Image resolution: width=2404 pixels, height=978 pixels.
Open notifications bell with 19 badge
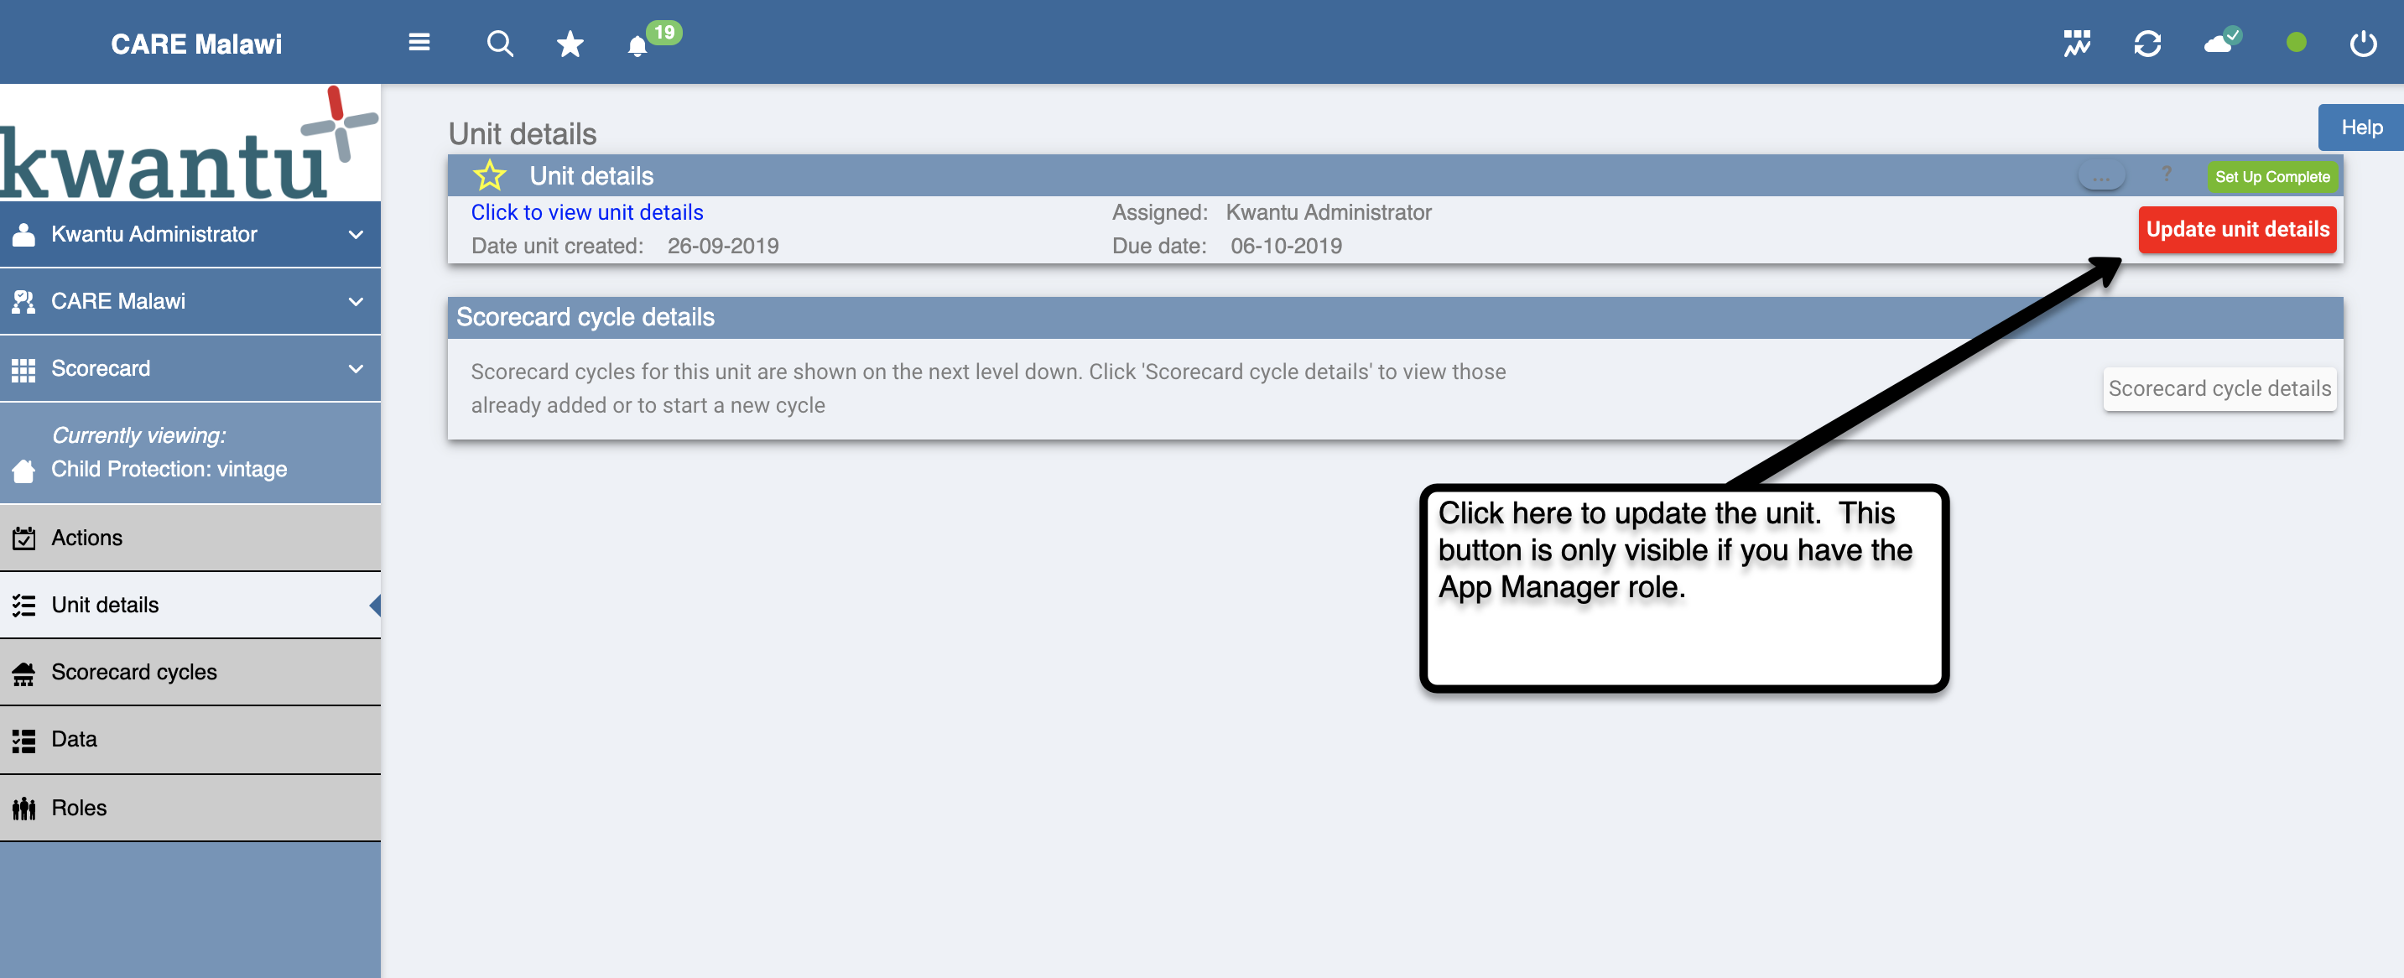[637, 46]
